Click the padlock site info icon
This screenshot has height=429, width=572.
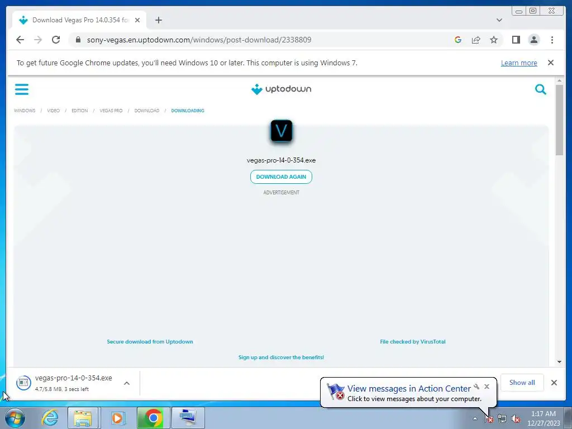(78, 40)
